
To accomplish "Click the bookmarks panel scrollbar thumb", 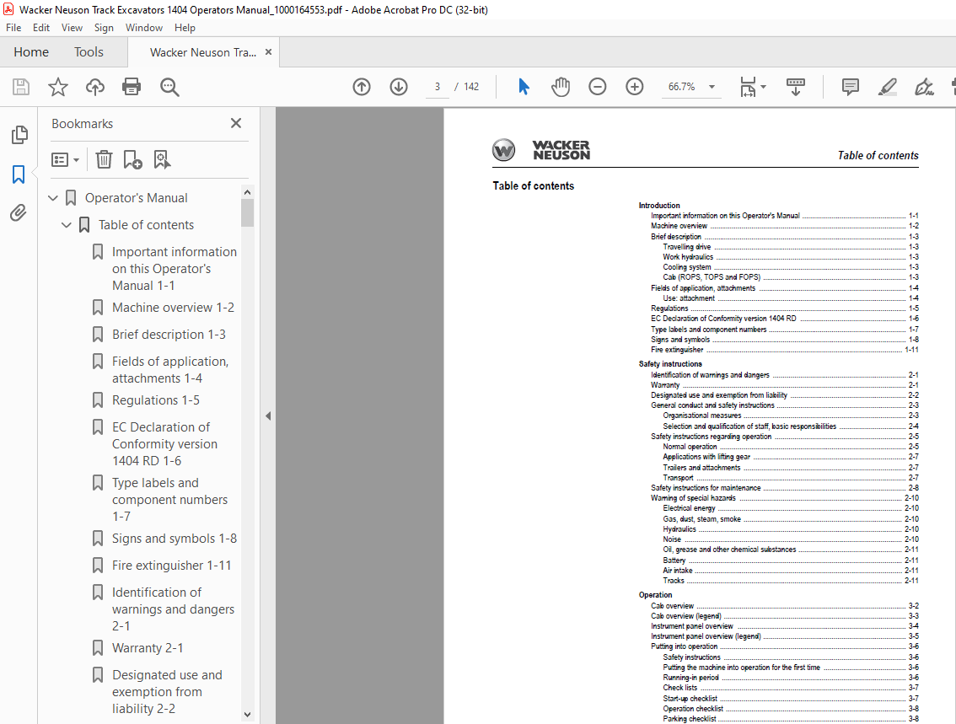I will (247, 212).
